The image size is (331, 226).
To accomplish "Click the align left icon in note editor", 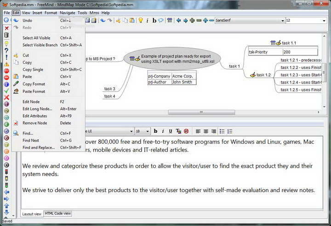I will (x=199, y=131).
